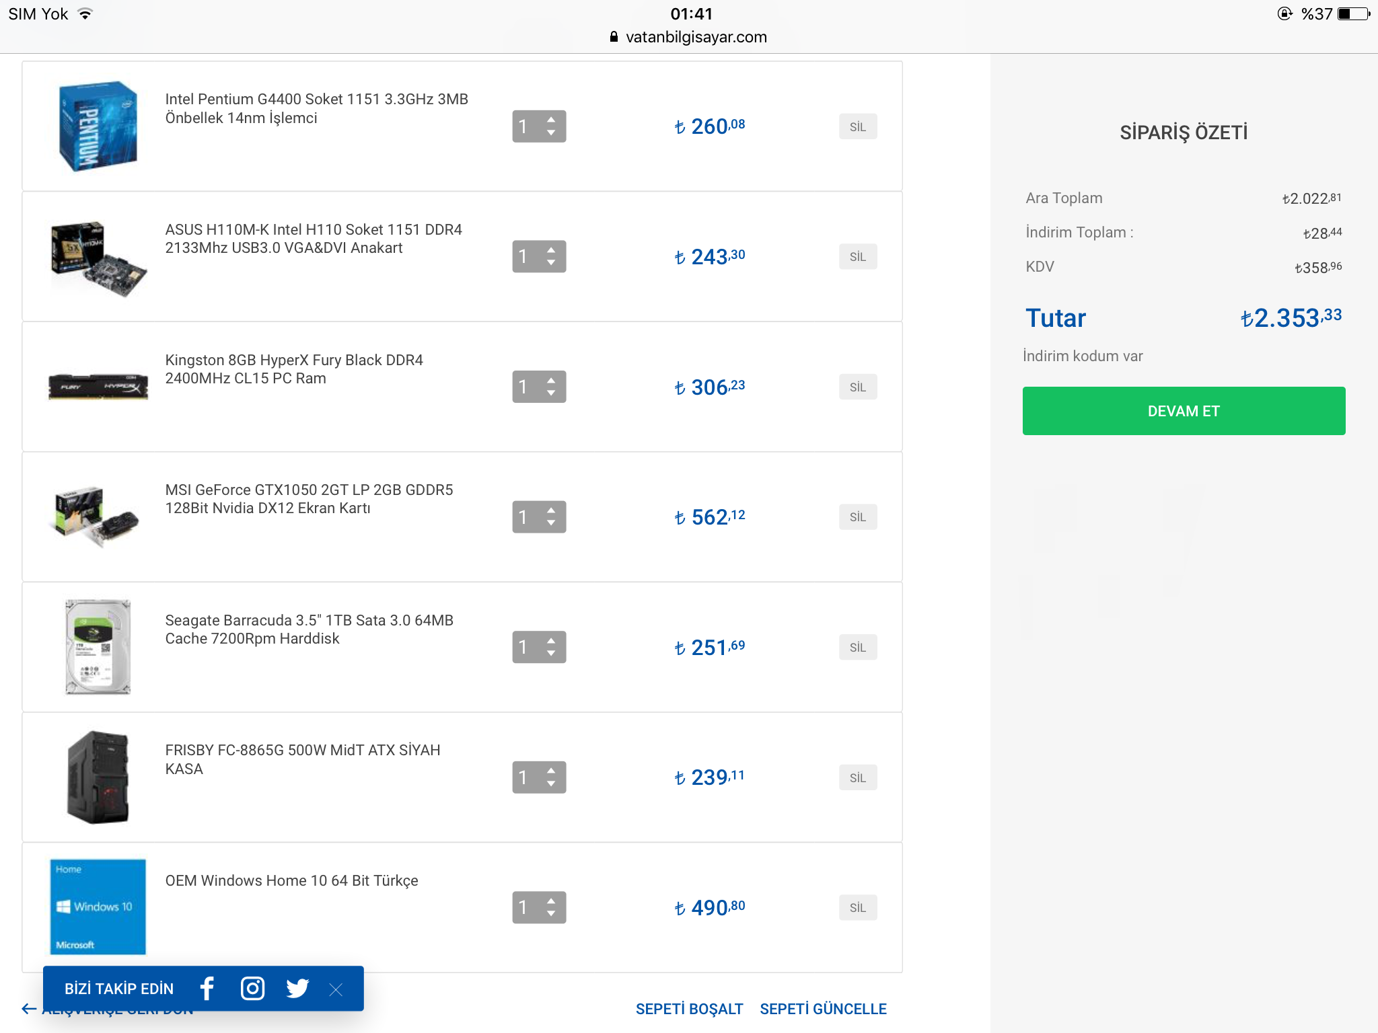Decrease ASUS H110M-K motherboard quantity
This screenshot has width=1378, height=1033.
(x=551, y=263)
